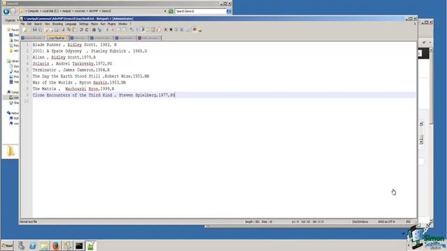
Task: Redo the edit via toolbar arrow
Action: (87, 29)
